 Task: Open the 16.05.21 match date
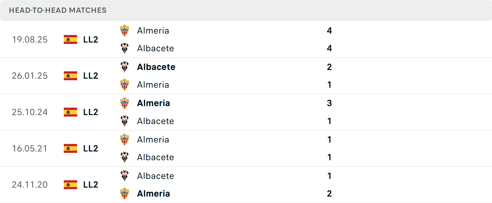point(30,148)
